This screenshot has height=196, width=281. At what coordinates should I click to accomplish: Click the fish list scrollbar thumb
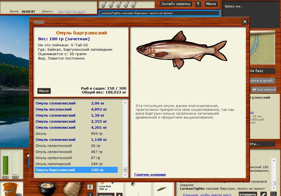tap(125, 170)
